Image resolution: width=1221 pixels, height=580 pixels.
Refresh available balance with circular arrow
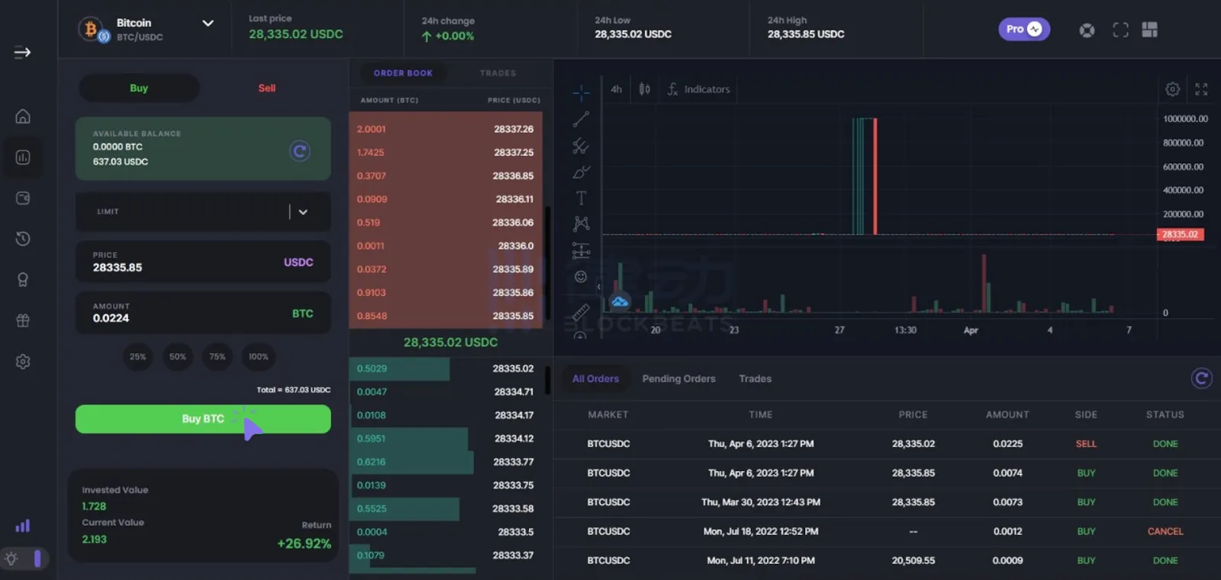point(300,151)
